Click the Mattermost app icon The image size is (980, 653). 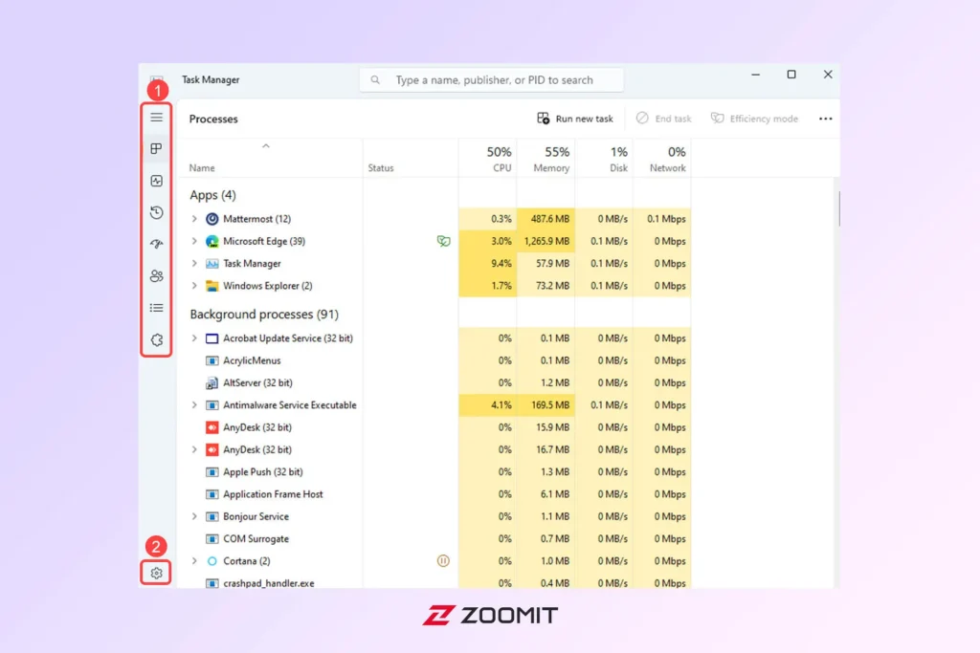(212, 219)
